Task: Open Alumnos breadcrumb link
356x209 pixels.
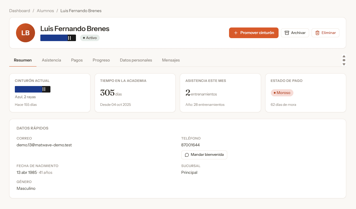Action: (x=45, y=11)
